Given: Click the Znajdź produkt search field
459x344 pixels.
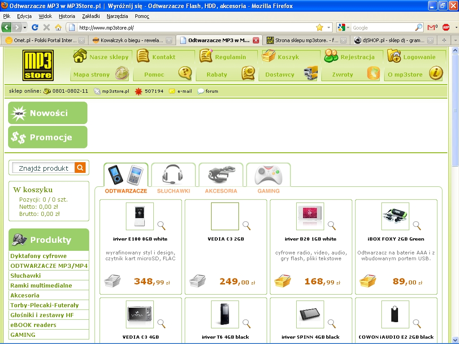Looking at the screenshot, I should (43, 168).
